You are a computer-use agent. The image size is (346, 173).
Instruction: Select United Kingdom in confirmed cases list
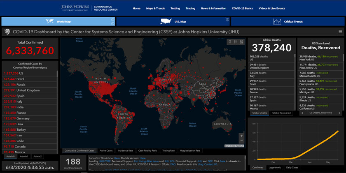click(x=29, y=90)
